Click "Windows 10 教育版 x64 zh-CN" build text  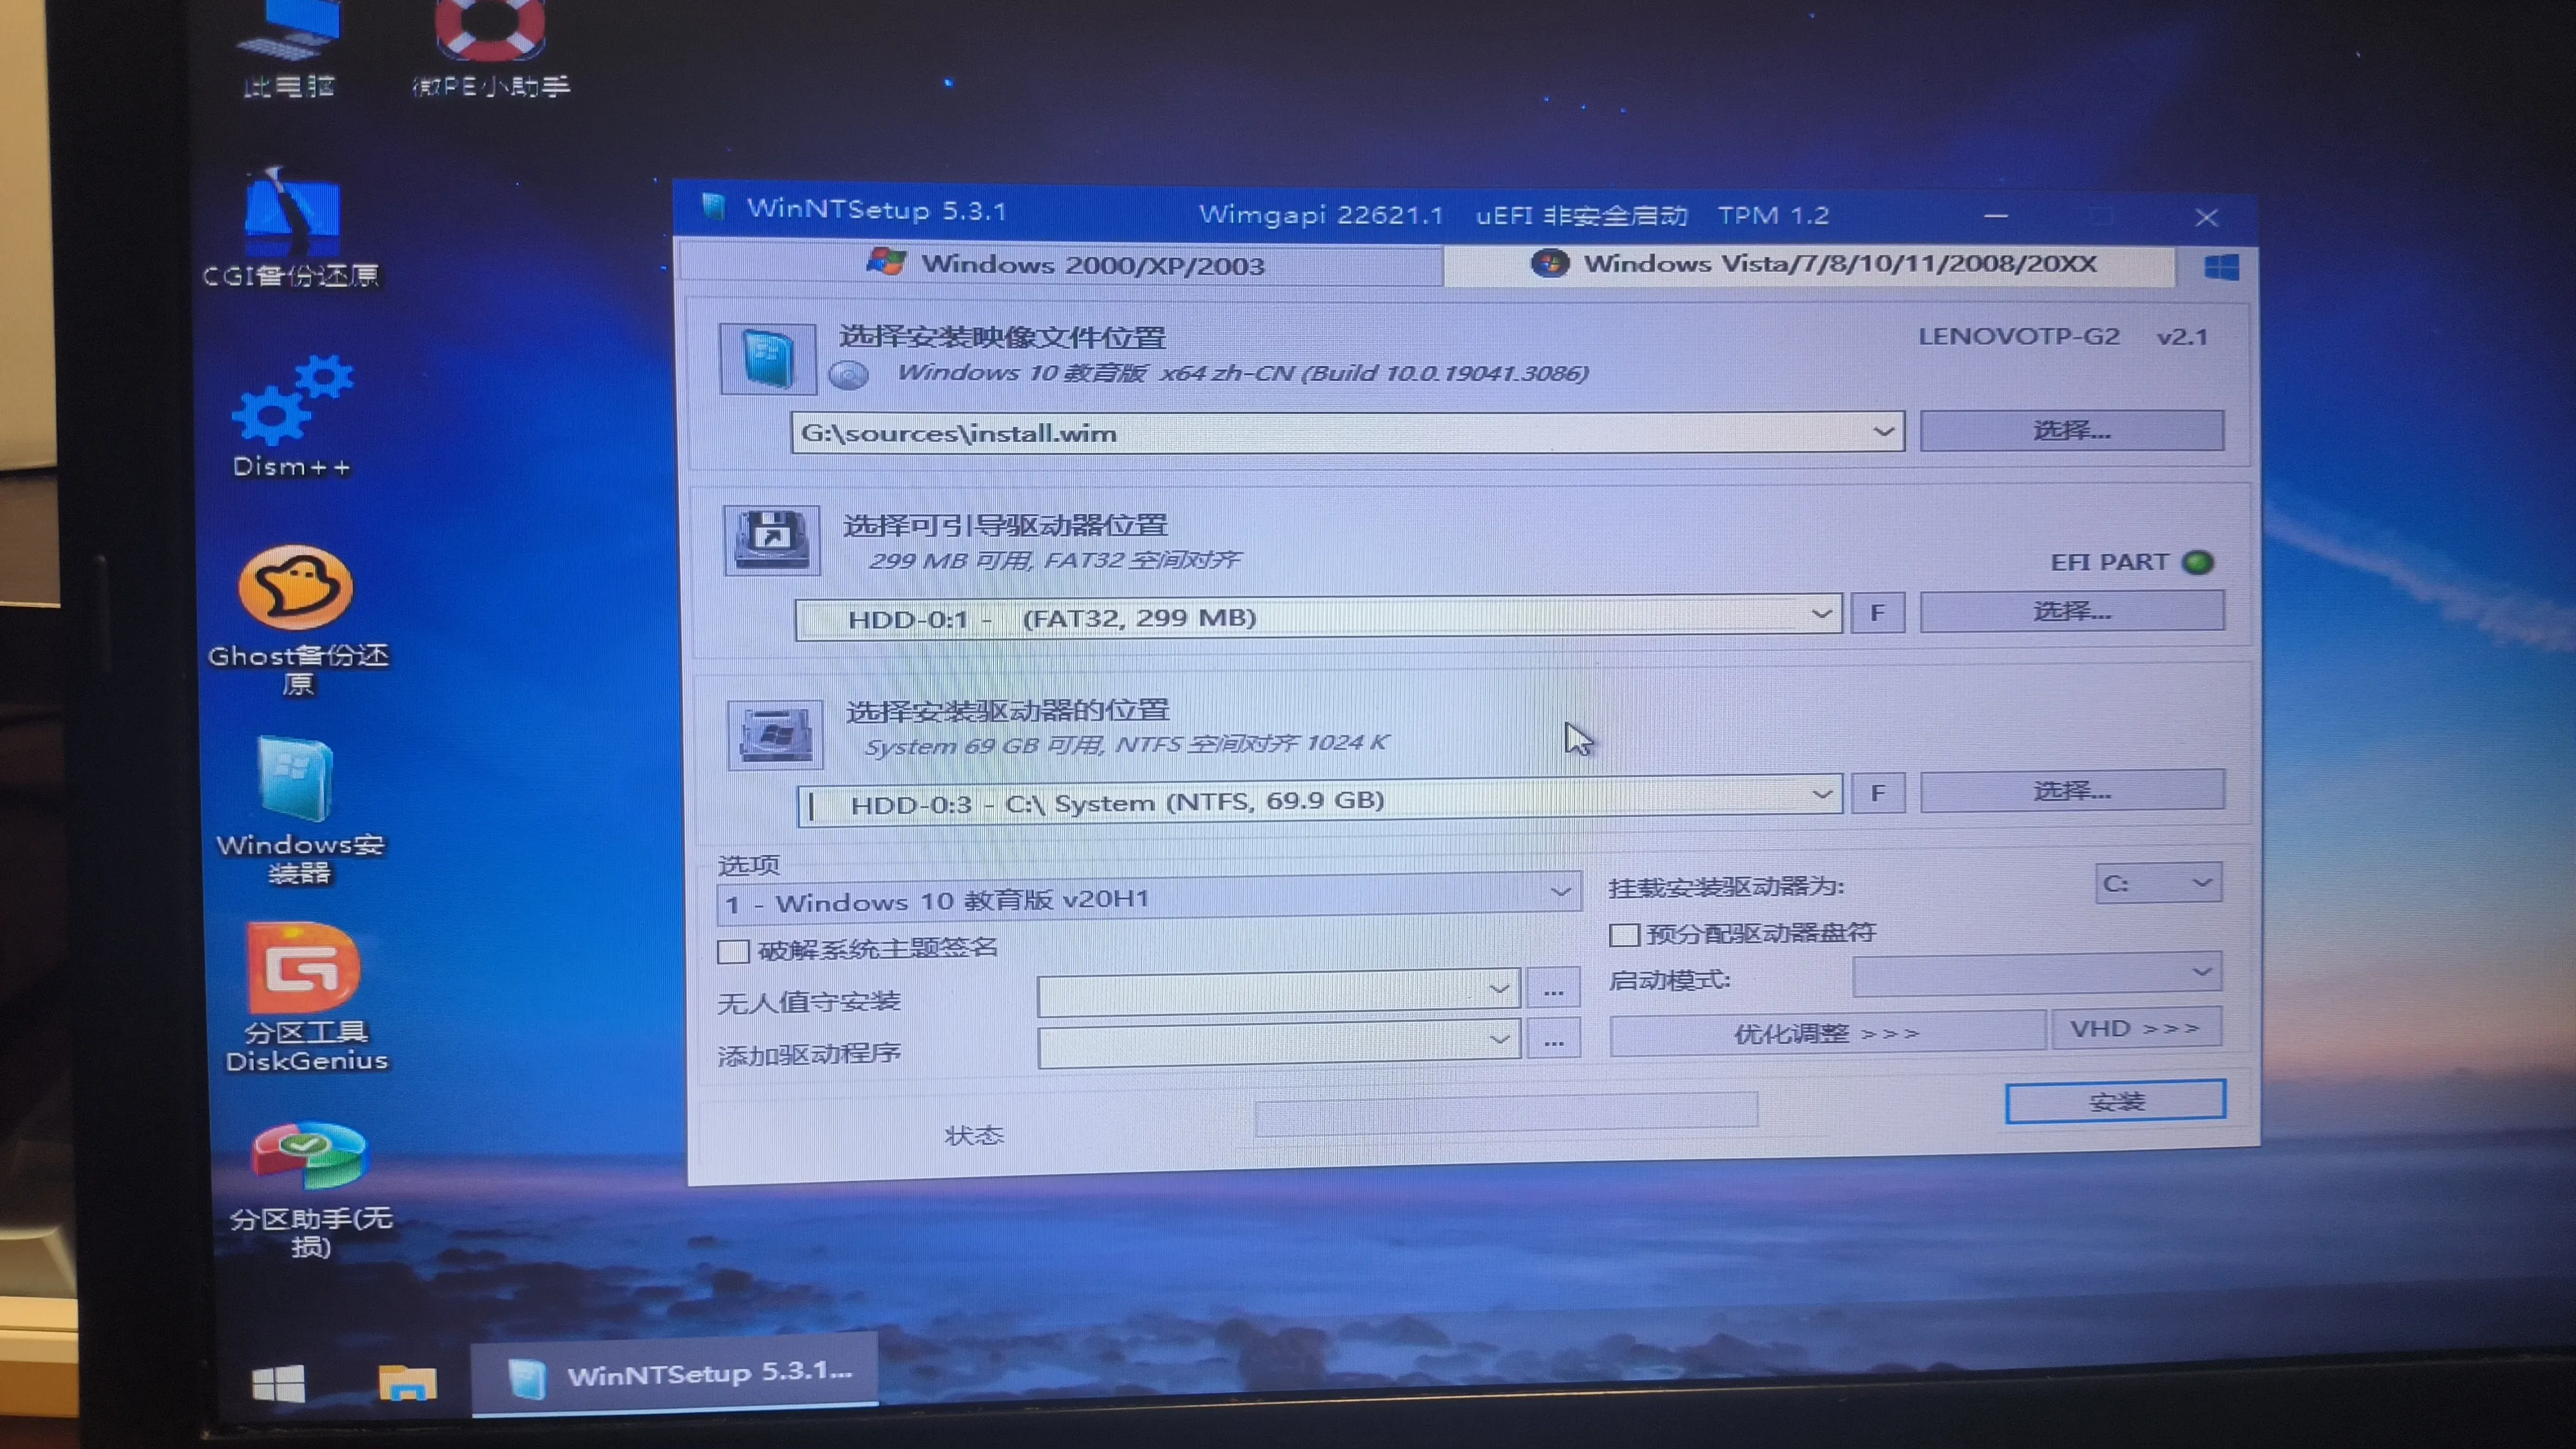[x=1243, y=373]
